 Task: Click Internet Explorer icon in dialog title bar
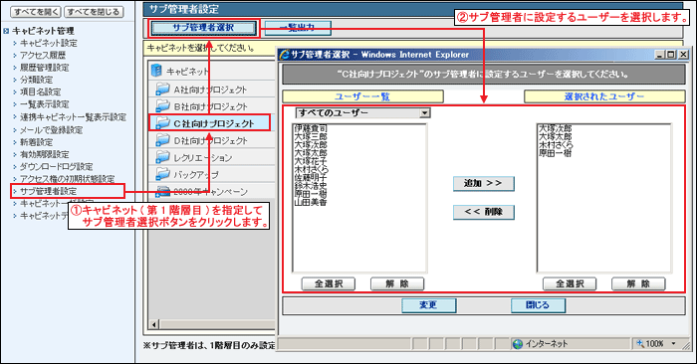284,55
